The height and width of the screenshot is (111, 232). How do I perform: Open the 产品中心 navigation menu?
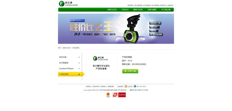click(x=125, y=10)
